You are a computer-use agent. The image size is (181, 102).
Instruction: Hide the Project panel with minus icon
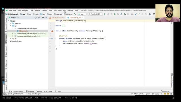click(x=46, y=18)
